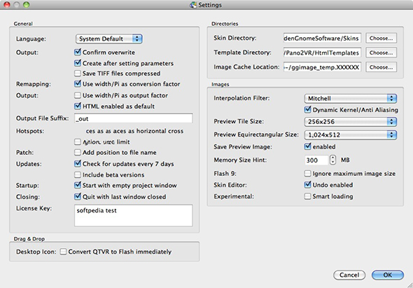The height and width of the screenshot is (288, 413).
Task: Enable Smart loading experimental option
Action: click(x=307, y=196)
